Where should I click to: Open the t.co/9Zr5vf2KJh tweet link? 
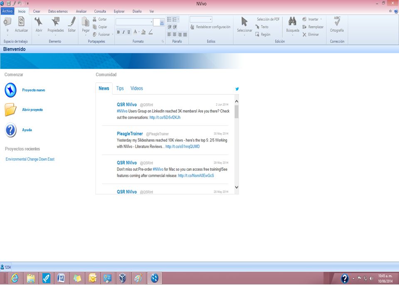coord(165,118)
